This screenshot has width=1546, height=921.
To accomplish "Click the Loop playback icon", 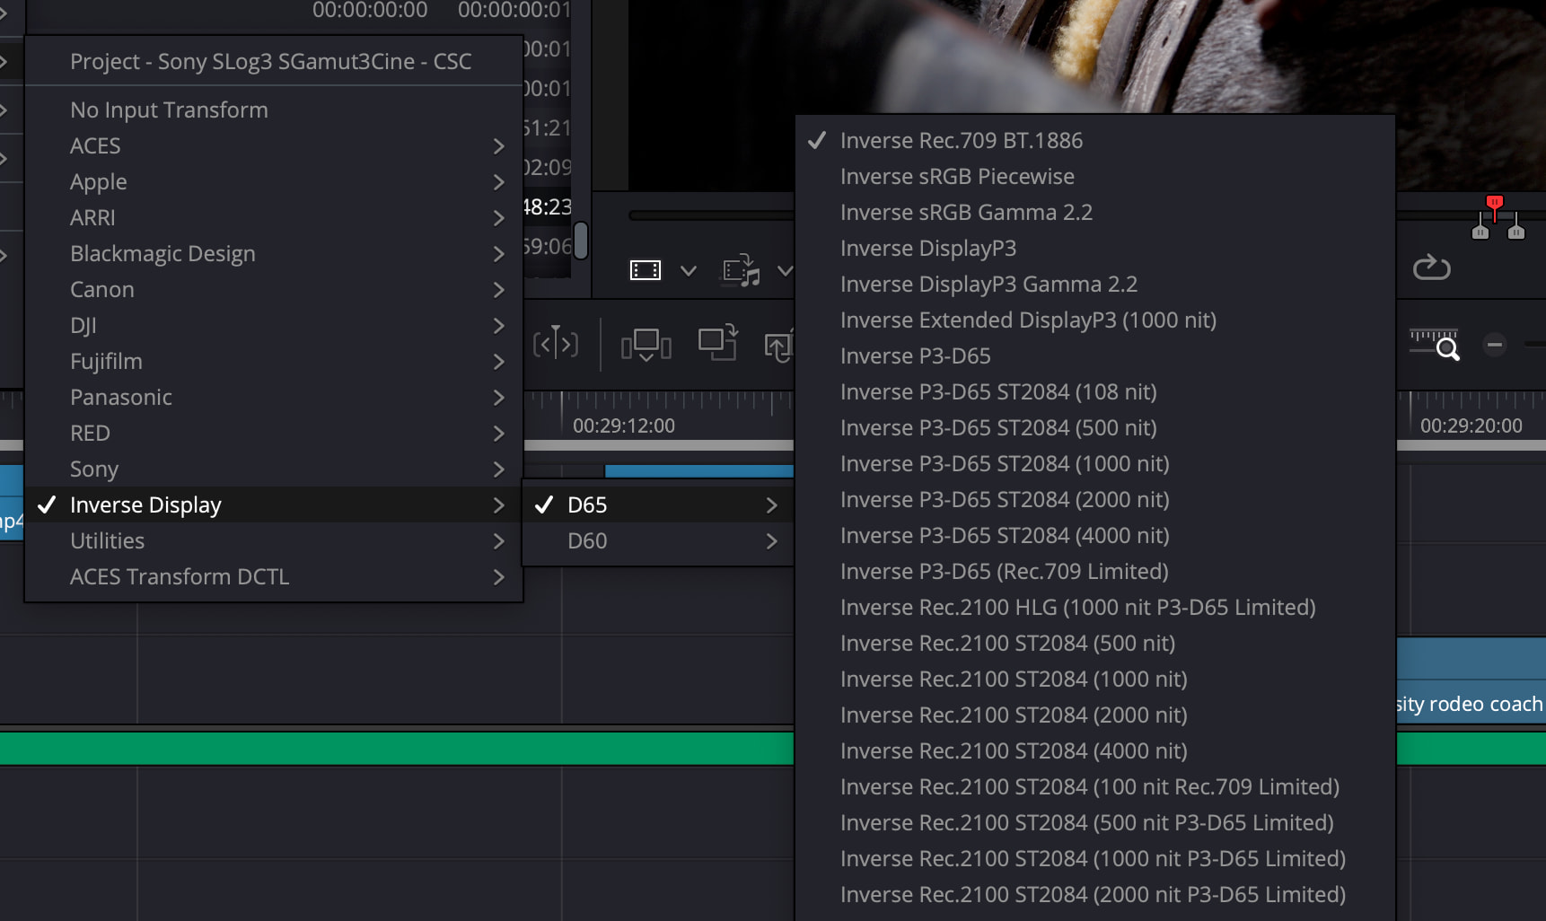I will (1431, 268).
